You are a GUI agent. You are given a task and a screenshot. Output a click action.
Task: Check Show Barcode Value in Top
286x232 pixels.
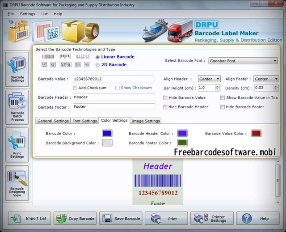coord(223,98)
